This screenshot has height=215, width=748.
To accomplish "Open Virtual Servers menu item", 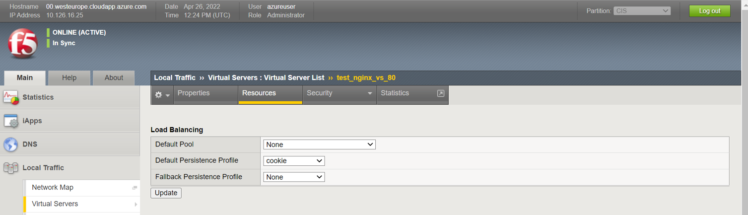I will (82, 204).
